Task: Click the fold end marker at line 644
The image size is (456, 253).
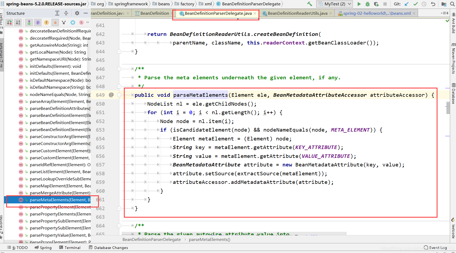Action: pos(119,51)
